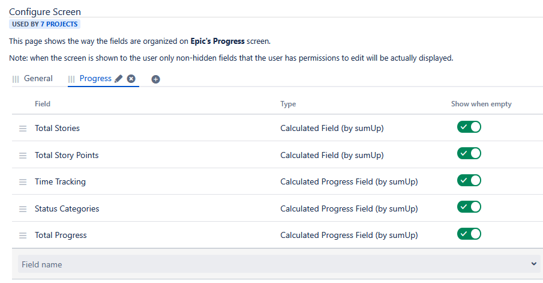The height and width of the screenshot is (283, 543).
Task: Toggle Status Categories show-when-empty switch
Action: [x=469, y=207]
